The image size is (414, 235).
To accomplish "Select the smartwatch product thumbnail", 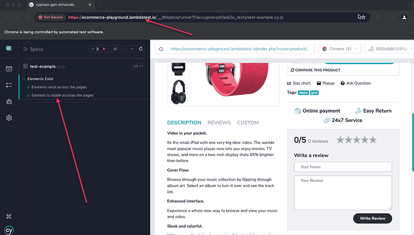I will coord(179,69).
